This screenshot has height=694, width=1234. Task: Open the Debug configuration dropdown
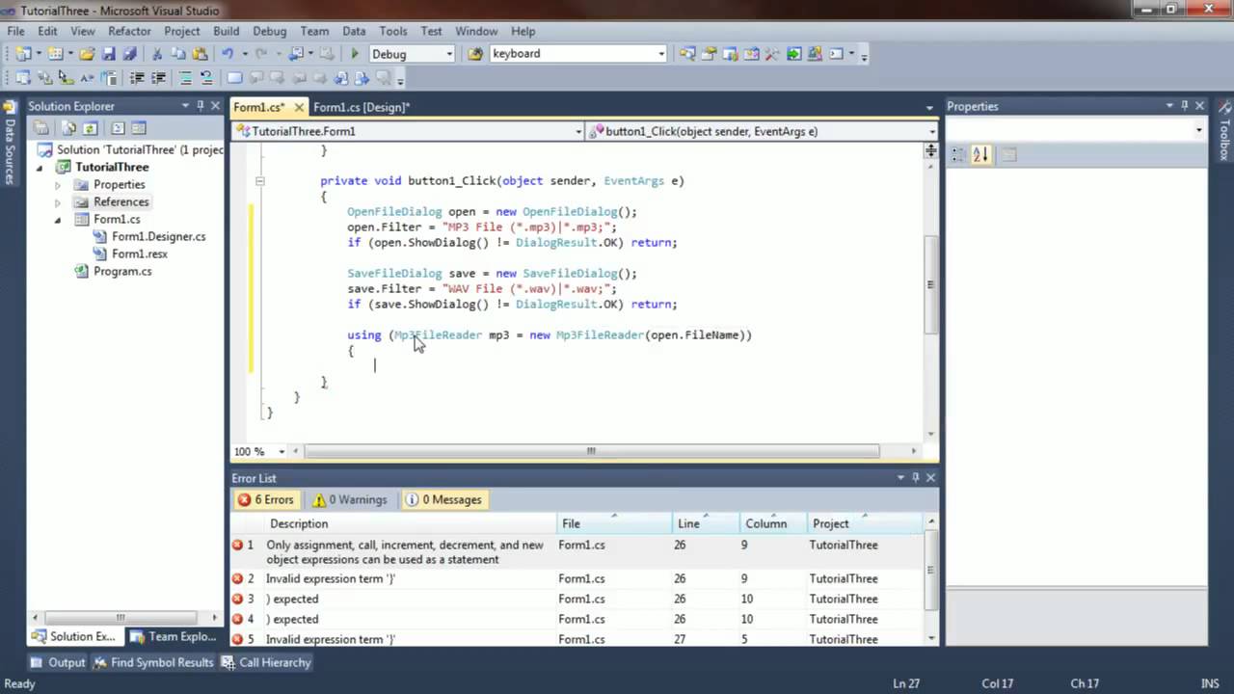pyautogui.click(x=449, y=54)
